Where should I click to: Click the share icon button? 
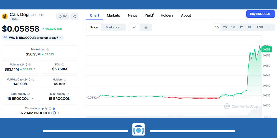click(x=74, y=16)
